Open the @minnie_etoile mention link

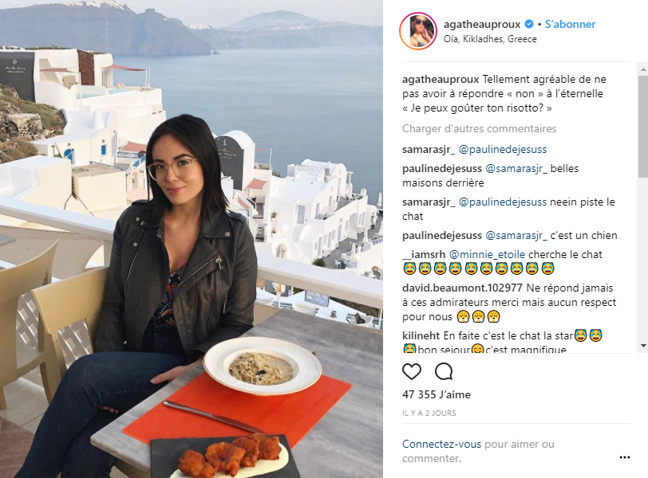coord(487,254)
